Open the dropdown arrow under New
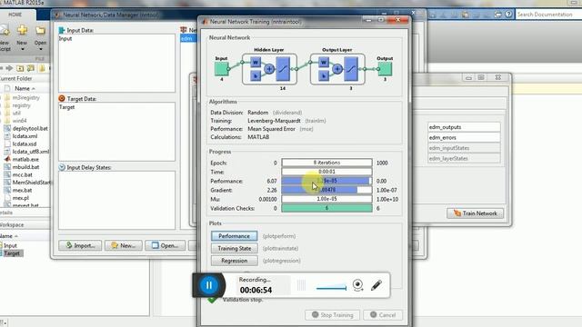Screen dimensions: 582x327 pyautogui.click(x=22, y=49)
